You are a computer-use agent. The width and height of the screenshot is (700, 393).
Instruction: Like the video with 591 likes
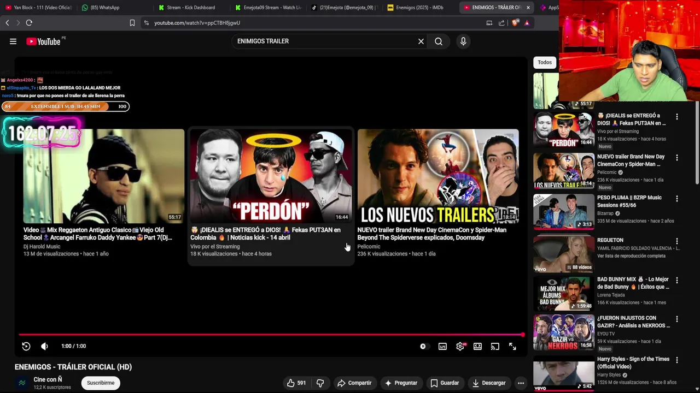point(296,383)
